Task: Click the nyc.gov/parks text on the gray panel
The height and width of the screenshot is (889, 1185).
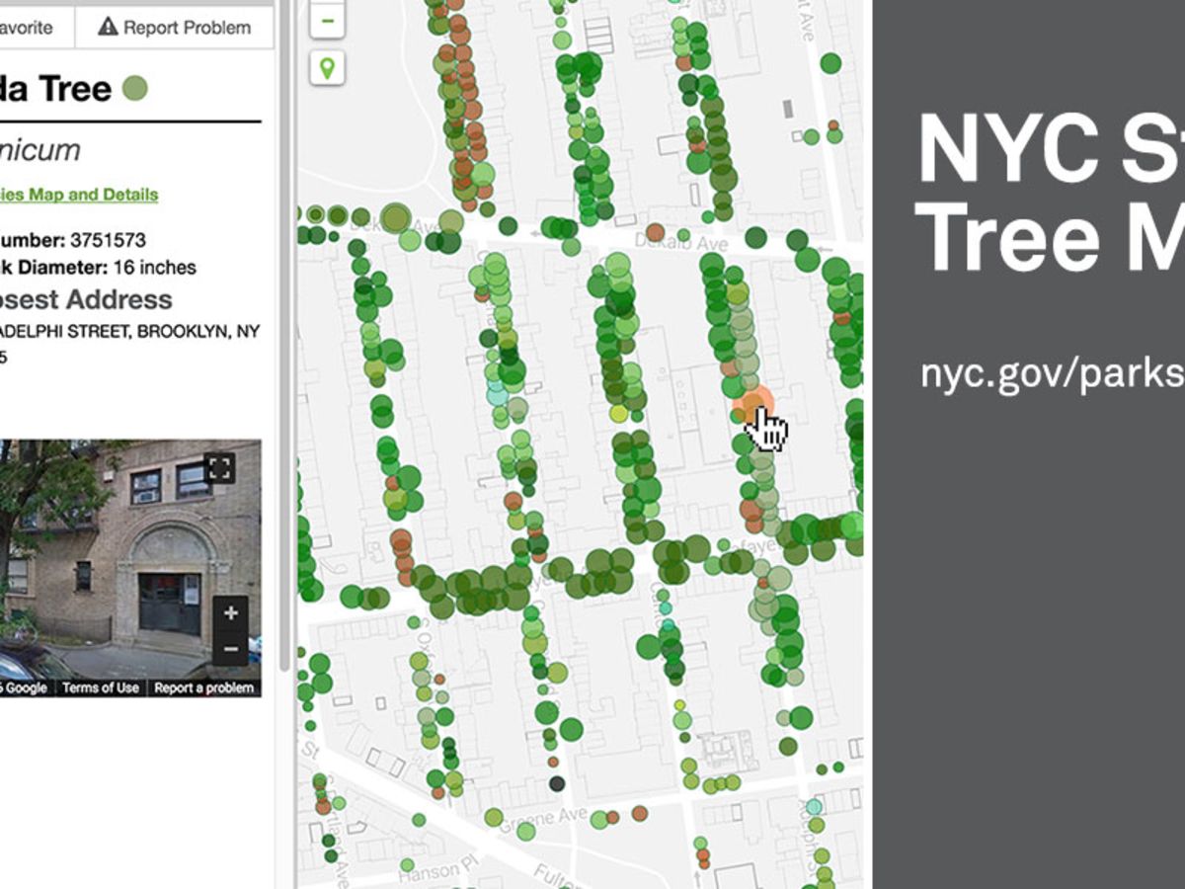Action: tap(1052, 374)
